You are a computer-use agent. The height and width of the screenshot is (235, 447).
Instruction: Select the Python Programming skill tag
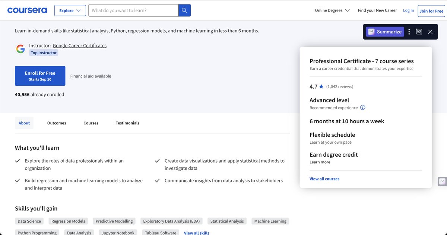37,232
